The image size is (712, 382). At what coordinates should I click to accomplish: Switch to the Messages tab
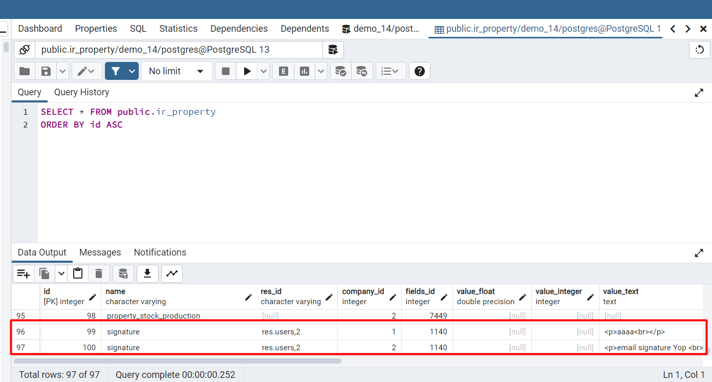point(100,252)
